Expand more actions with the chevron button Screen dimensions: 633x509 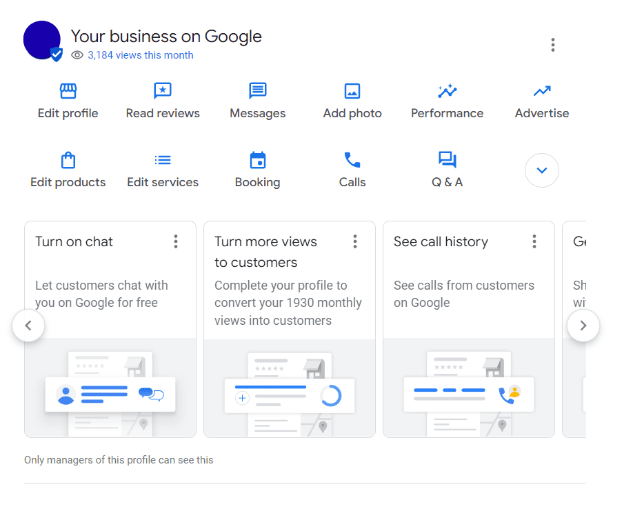[x=542, y=170]
